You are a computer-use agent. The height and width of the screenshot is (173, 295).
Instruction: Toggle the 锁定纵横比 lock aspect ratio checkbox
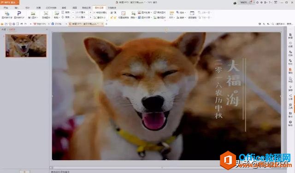point(100,12)
